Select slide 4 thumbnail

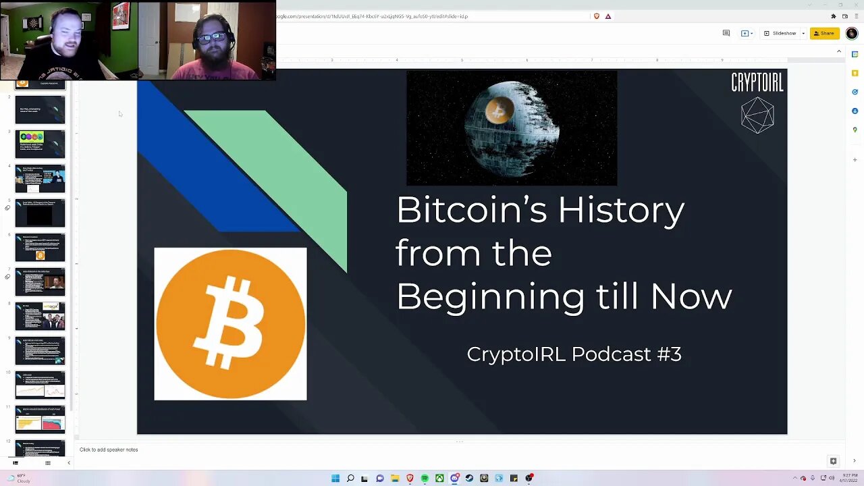click(x=40, y=178)
